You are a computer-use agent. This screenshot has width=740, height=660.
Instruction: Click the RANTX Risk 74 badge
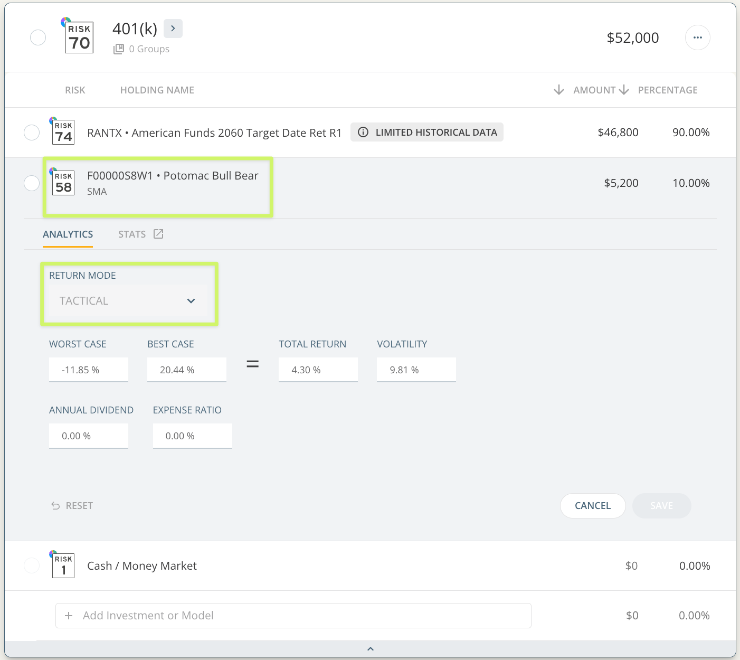63,132
